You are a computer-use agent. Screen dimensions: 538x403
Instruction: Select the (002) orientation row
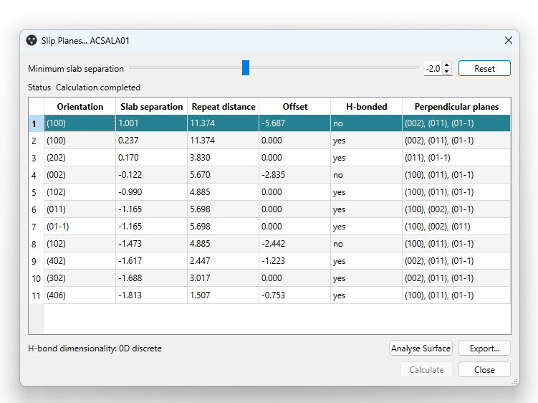click(79, 175)
